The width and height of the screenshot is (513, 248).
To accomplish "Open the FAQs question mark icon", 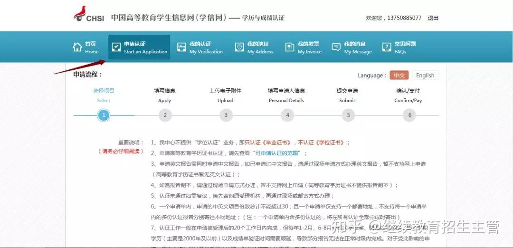I will coord(387,47).
